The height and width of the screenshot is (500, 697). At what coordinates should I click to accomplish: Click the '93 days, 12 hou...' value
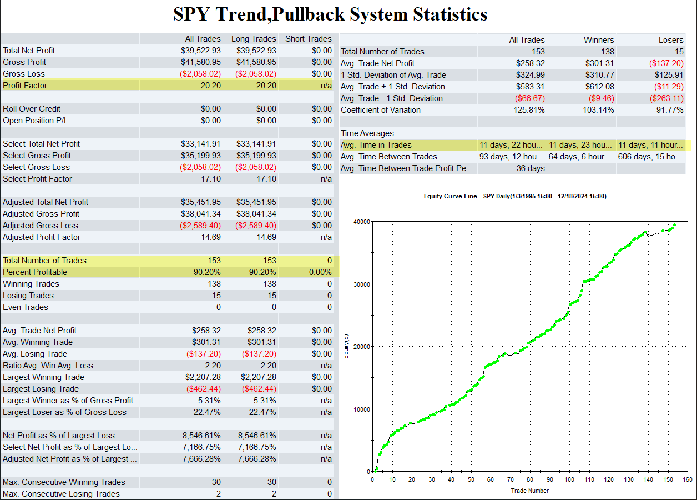[x=512, y=157]
